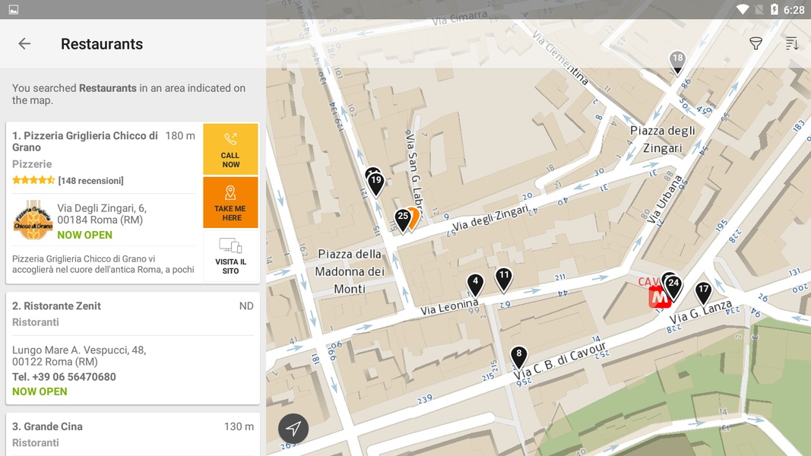Tap the Via G. Lanza street label

pyautogui.click(x=701, y=312)
